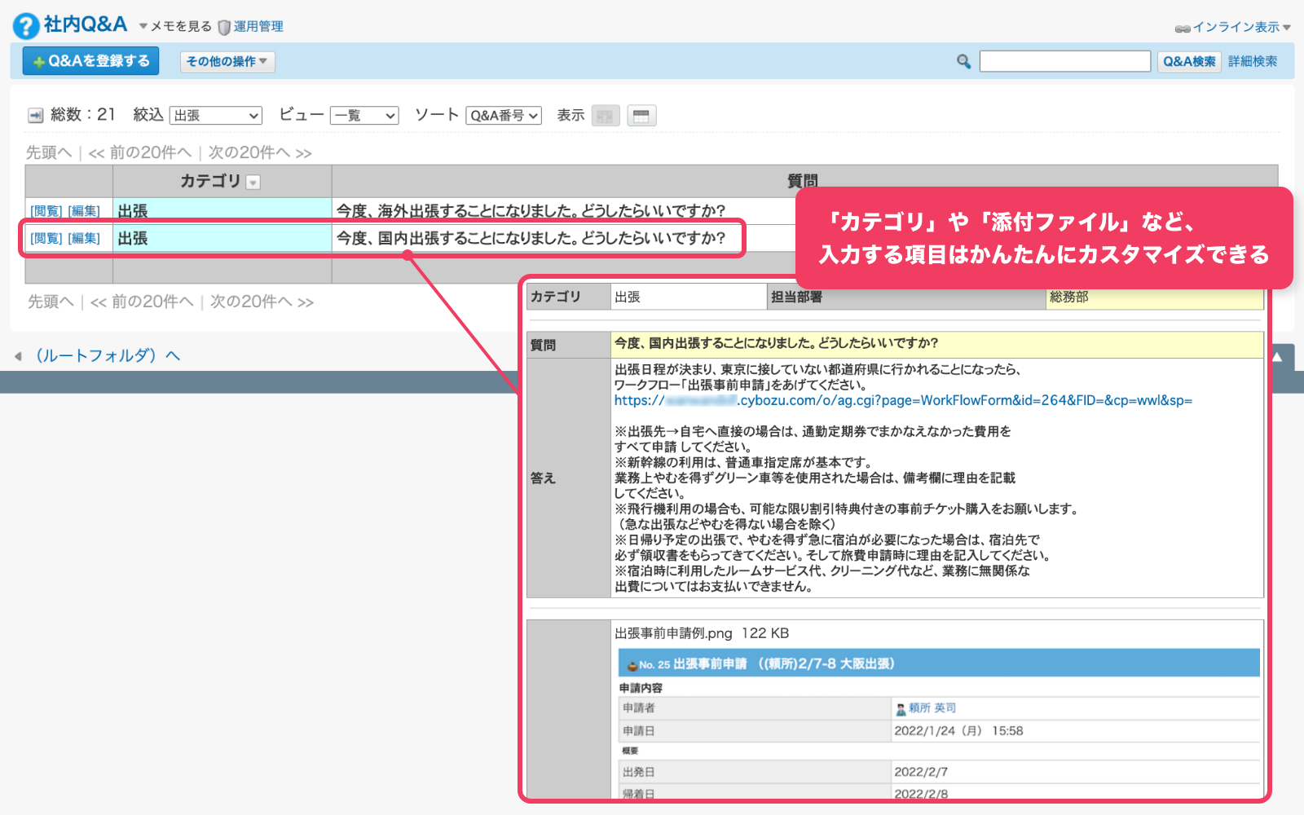
Task: Click 編集 on the 国内出張 row
Action: click(84, 238)
